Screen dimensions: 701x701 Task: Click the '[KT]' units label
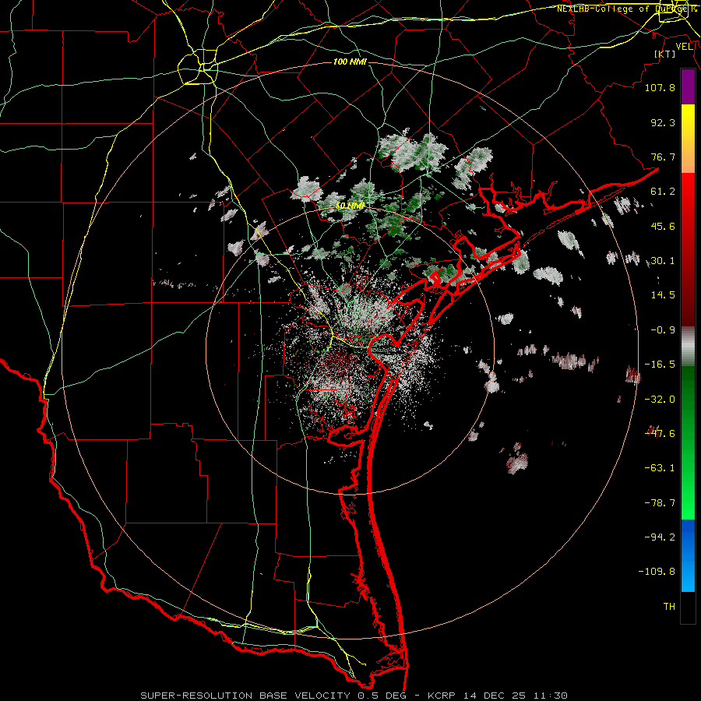coord(665,54)
